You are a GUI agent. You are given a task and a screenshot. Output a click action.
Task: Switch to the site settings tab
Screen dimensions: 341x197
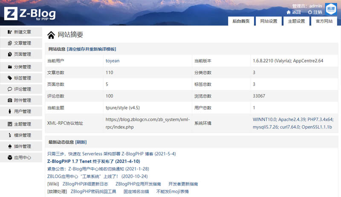pyautogui.click(x=269, y=21)
